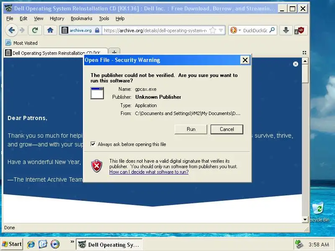Click the 'Done' status bar text
The image size is (335, 251).
point(10,228)
